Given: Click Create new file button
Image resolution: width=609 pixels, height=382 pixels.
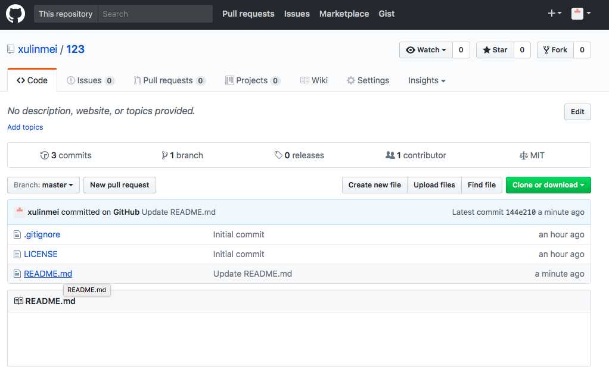Looking at the screenshot, I should 374,185.
